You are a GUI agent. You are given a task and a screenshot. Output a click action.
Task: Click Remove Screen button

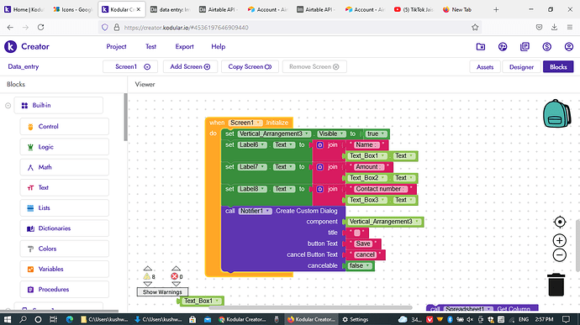(314, 66)
